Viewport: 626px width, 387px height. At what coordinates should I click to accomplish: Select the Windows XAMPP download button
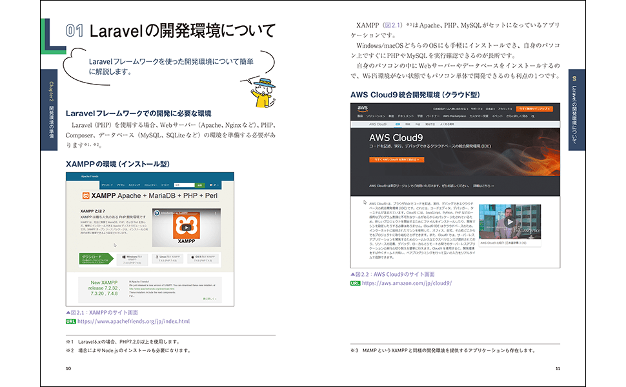pyautogui.click(x=132, y=259)
